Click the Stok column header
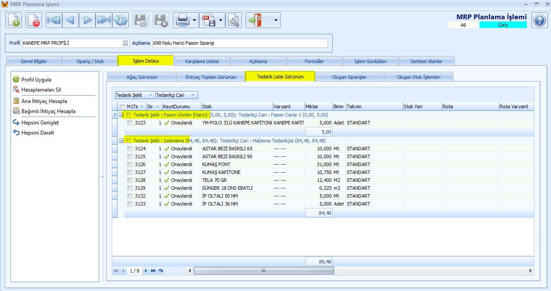551x291 pixels. coord(237,106)
